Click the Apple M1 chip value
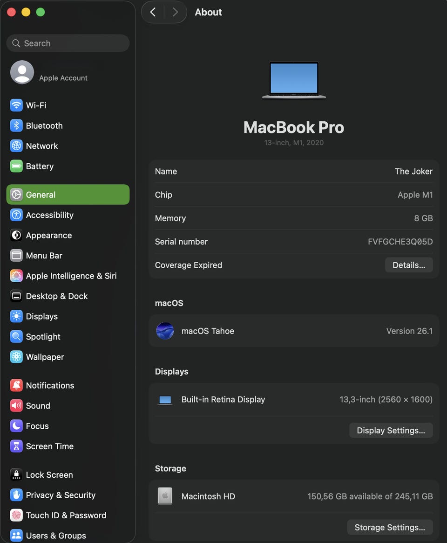 click(x=415, y=195)
